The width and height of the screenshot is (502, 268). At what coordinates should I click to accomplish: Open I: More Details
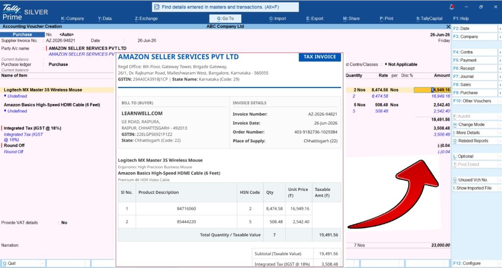pos(475,133)
